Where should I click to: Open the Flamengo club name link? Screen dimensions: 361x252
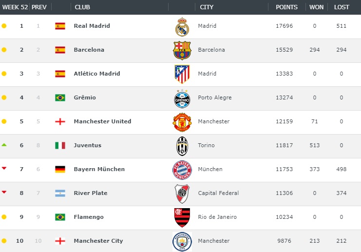point(89,217)
